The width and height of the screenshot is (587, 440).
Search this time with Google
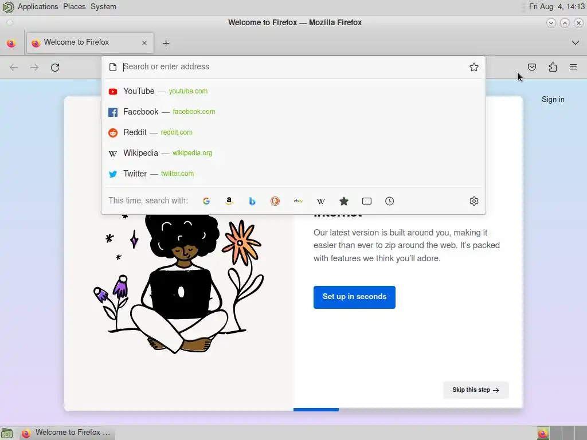pos(206,201)
